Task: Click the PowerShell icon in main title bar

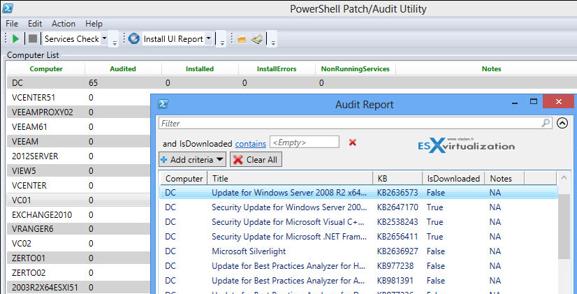Action: 8,8
